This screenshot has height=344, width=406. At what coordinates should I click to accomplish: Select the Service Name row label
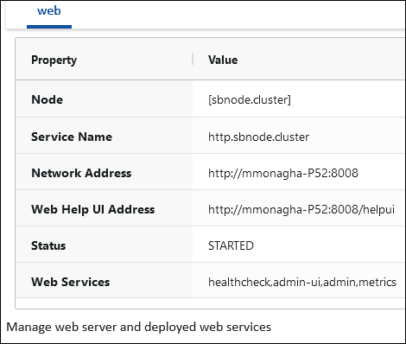pyautogui.click(x=72, y=137)
